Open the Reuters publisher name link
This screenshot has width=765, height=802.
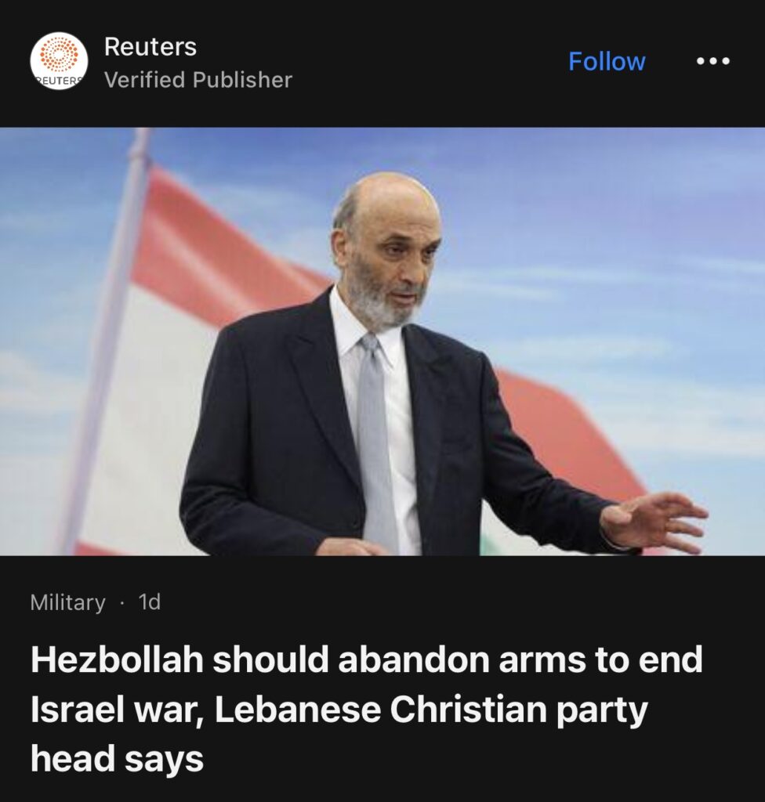click(150, 46)
